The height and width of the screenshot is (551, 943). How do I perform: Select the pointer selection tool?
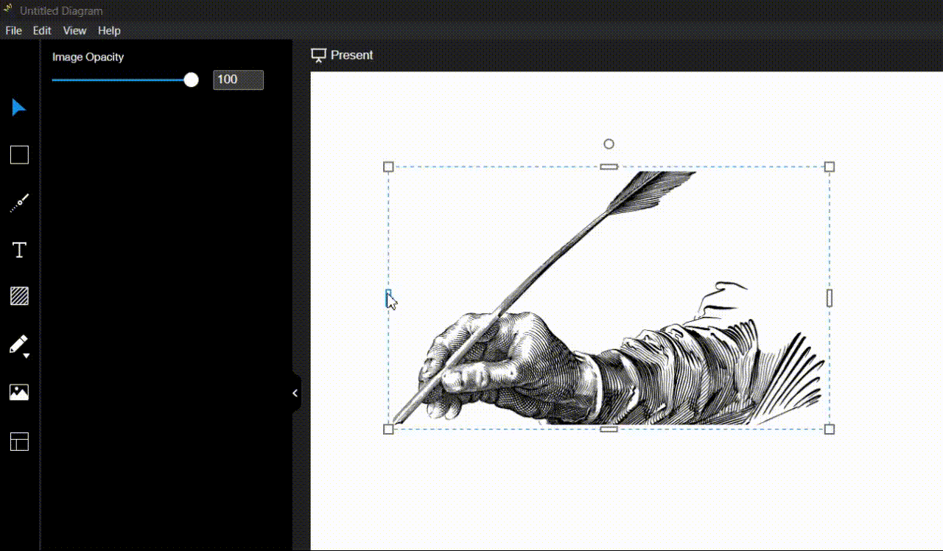(18, 108)
